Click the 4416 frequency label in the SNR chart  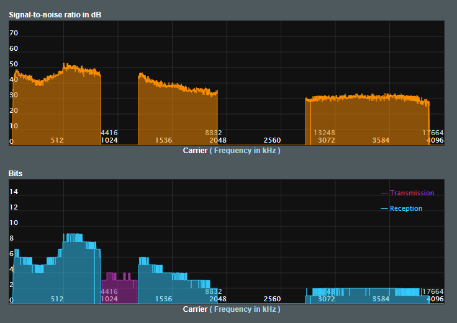109,133
